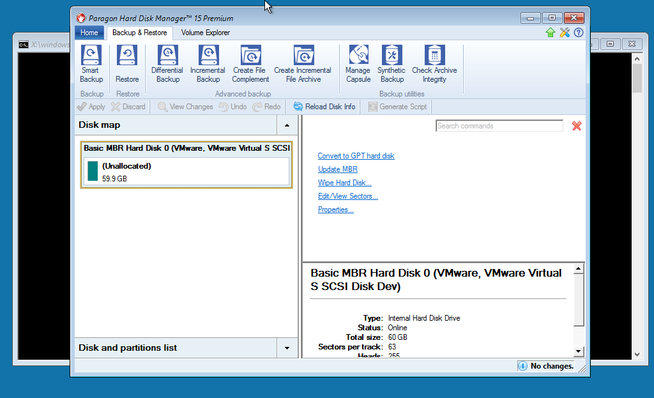The image size is (654, 398).
Task: Expand the Disk and partitions list panel
Action: [x=287, y=348]
